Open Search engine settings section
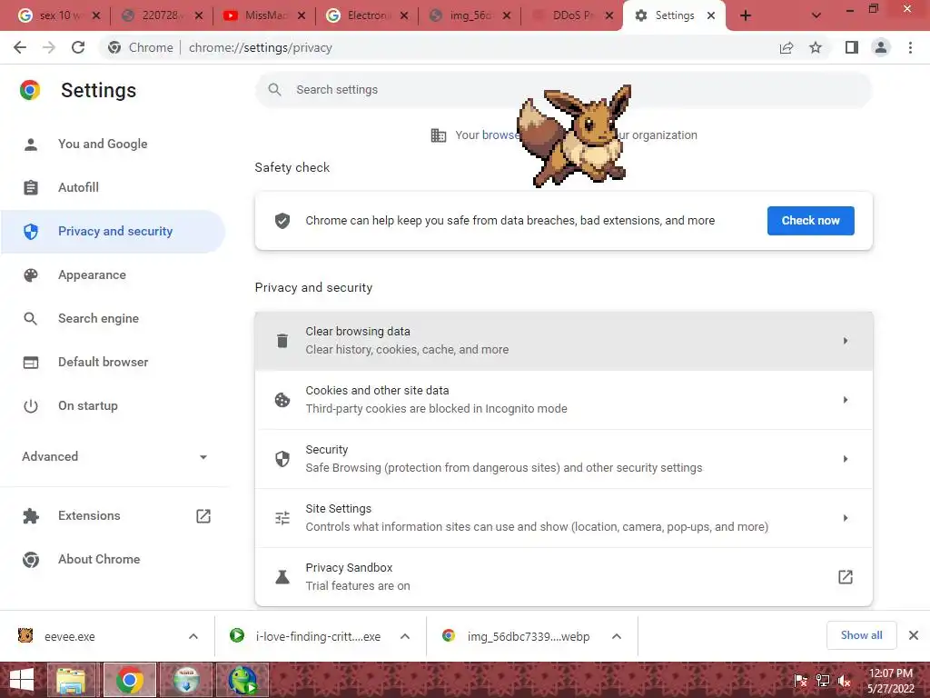 point(113,319)
